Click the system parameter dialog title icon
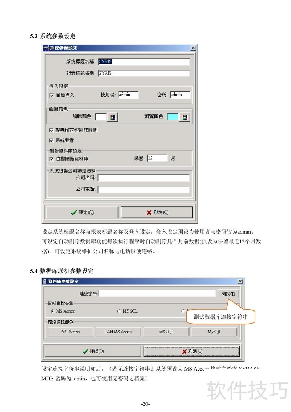291x412 pixels. pos(46,48)
